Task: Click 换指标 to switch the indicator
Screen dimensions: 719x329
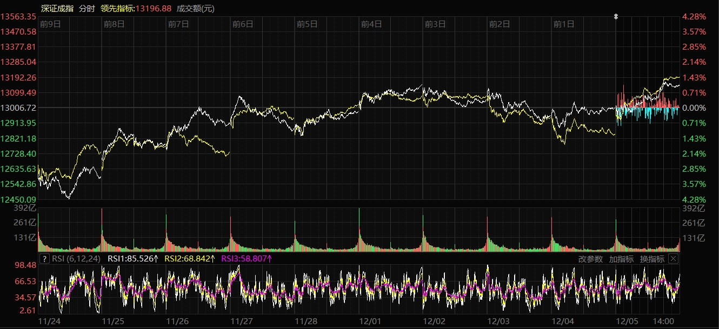Action: click(652, 259)
